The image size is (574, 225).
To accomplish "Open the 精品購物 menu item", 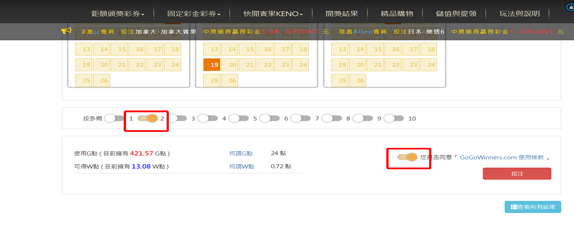I will [397, 14].
